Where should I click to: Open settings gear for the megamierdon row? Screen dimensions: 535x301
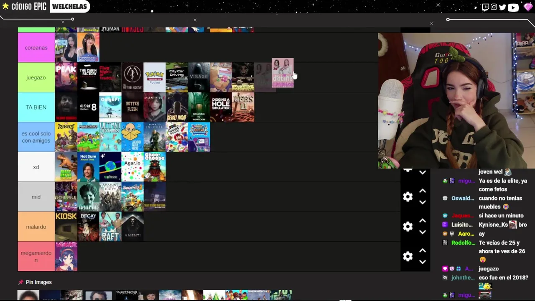pos(408,256)
